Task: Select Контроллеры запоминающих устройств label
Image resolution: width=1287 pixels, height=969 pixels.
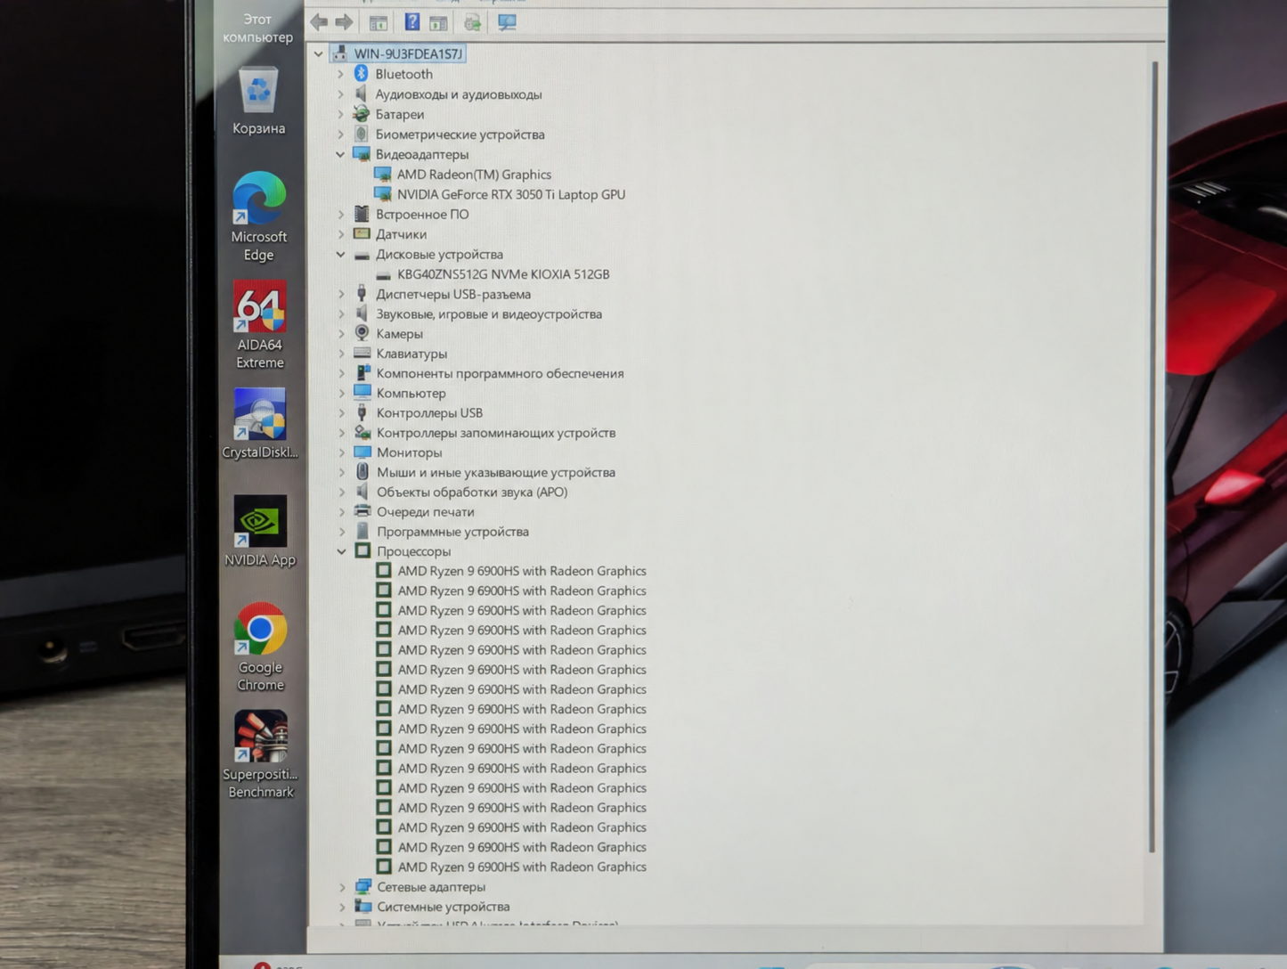Action: (496, 433)
